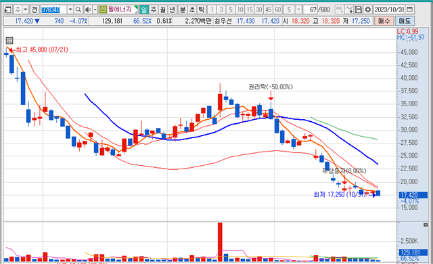Click the speaker sound icon

88,10
